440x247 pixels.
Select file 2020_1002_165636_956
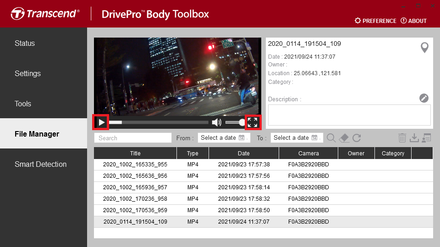263,176
